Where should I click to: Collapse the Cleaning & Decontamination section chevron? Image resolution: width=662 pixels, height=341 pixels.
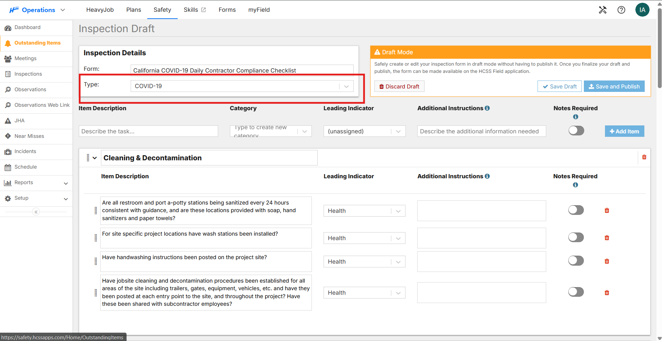(x=95, y=158)
